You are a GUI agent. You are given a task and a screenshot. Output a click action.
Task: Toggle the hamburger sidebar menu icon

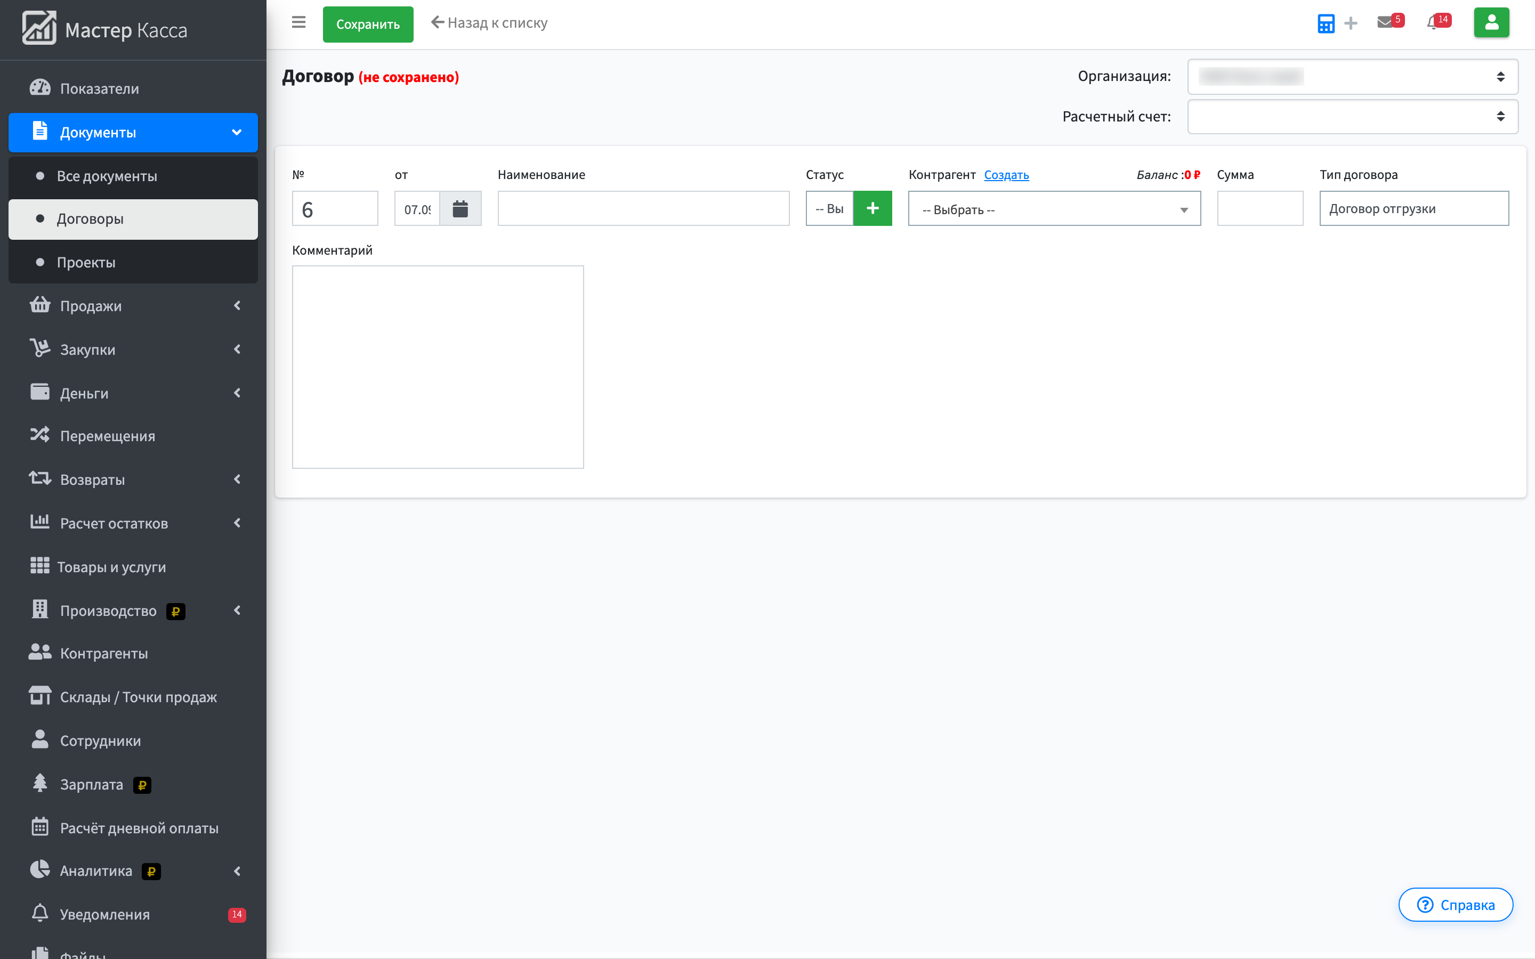pyautogui.click(x=299, y=23)
